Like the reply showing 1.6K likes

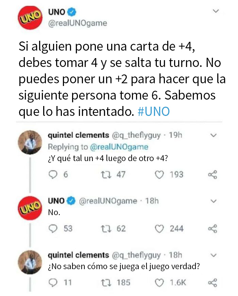(160, 282)
